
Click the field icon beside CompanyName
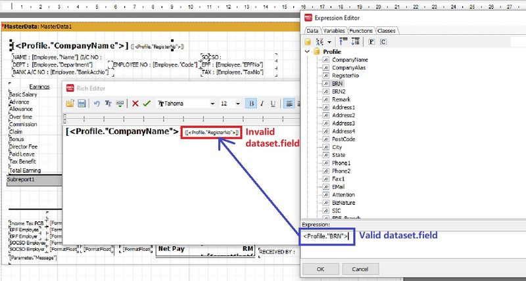coord(325,60)
